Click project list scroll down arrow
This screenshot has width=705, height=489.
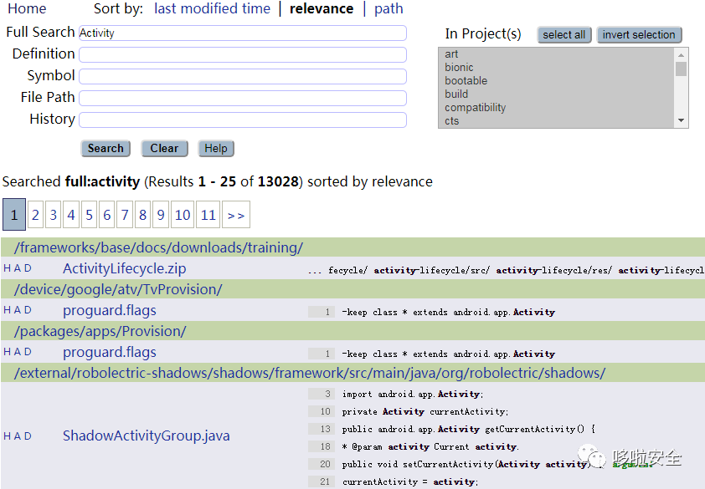point(682,120)
